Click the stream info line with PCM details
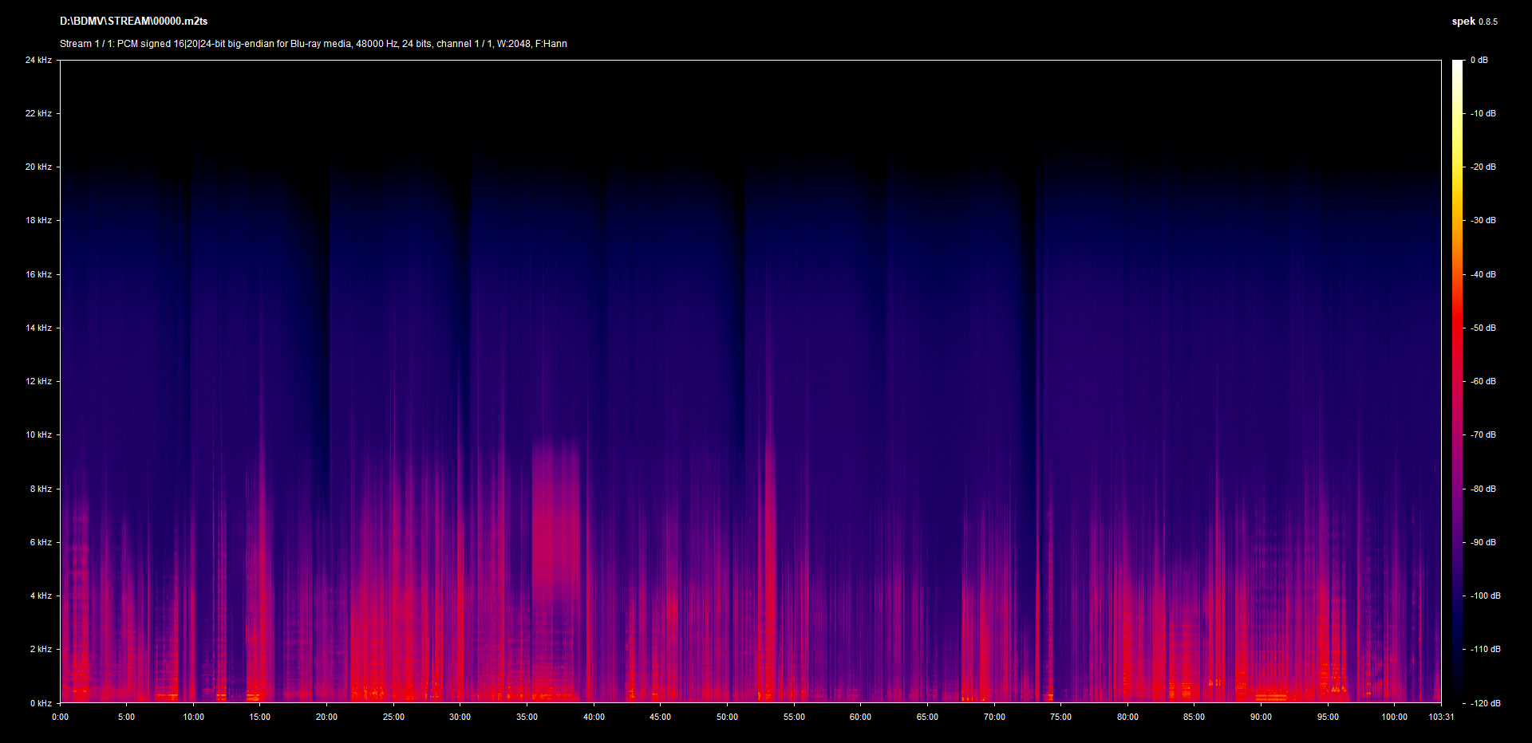Viewport: 1532px width, 743px height. coord(313,44)
